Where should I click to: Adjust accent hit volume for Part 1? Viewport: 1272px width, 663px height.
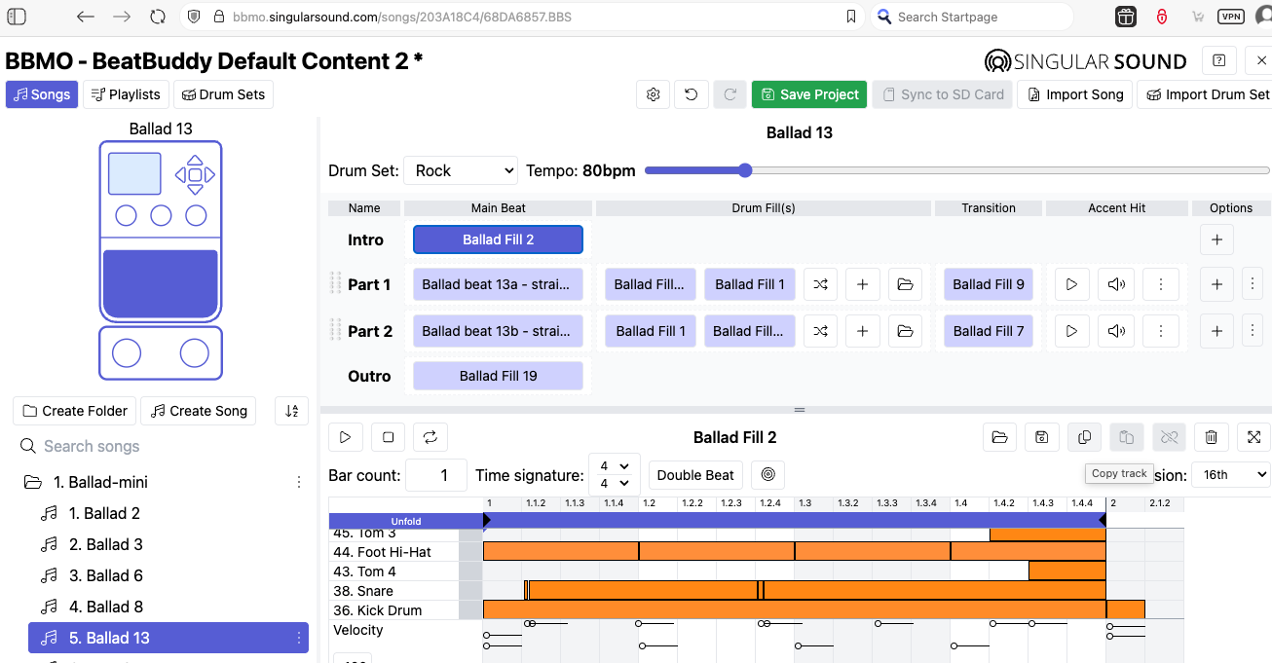1116,284
